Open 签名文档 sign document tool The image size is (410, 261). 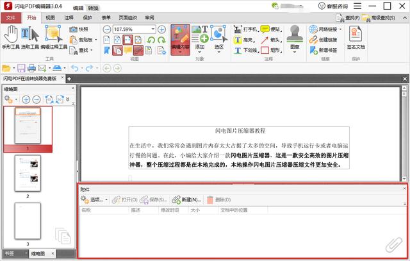(x=356, y=37)
